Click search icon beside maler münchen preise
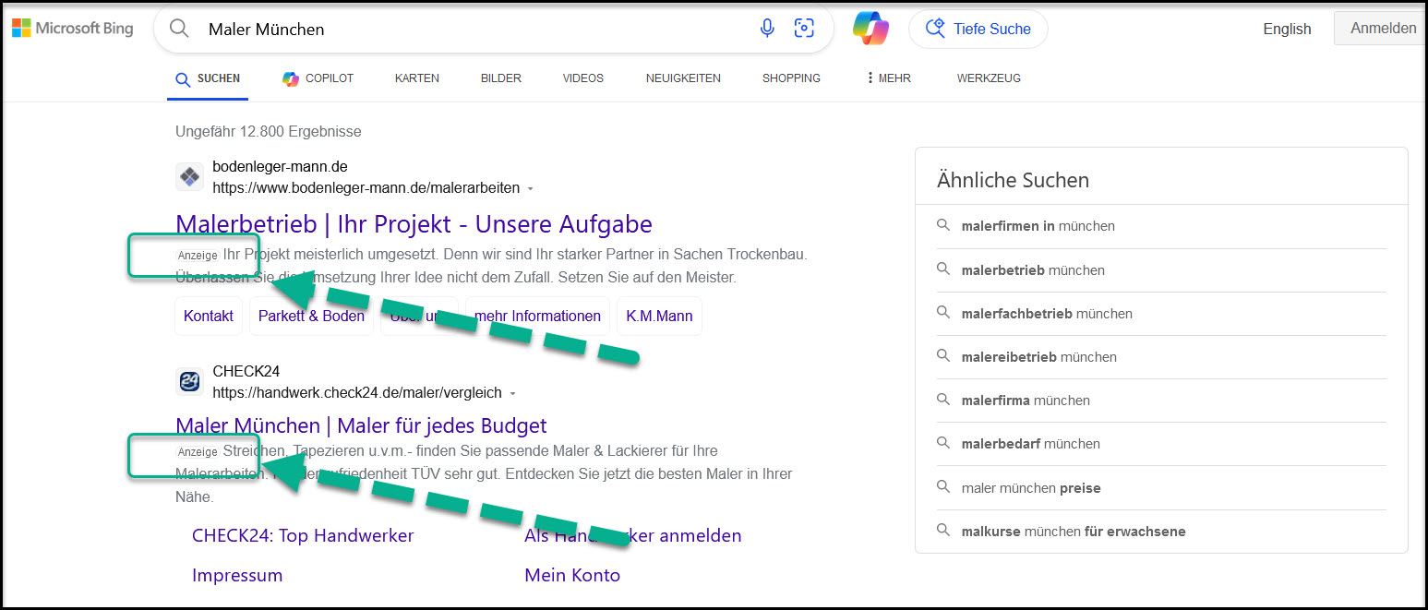Viewport: 1428px width, 610px height. pos(942,487)
